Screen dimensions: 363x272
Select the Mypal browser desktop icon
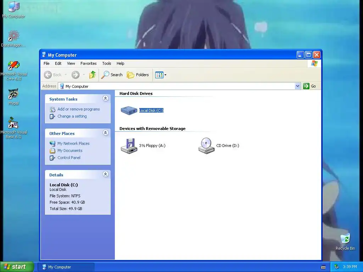[x=13, y=97]
